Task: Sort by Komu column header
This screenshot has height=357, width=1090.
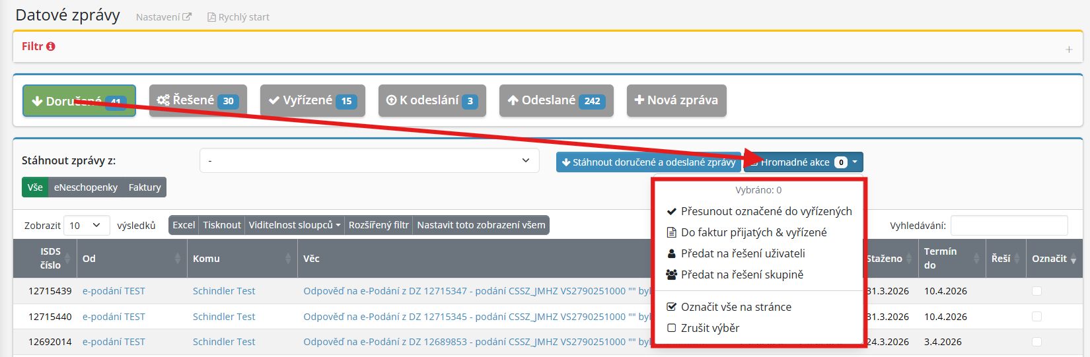Action: pyautogui.click(x=242, y=258)
